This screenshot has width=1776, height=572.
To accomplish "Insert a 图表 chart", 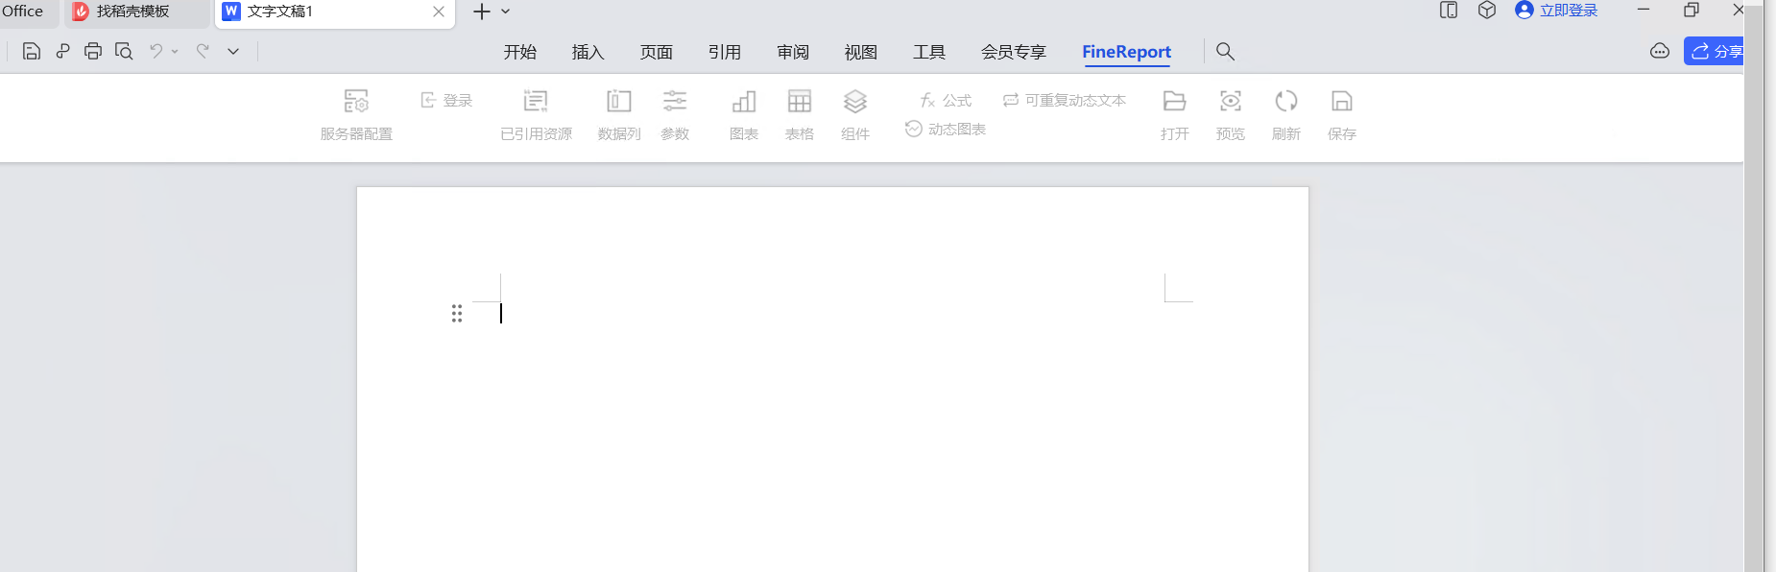I will coord(744,115).
